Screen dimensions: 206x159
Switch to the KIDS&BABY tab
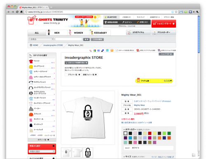pyautogui.click(x=100, y=33)
